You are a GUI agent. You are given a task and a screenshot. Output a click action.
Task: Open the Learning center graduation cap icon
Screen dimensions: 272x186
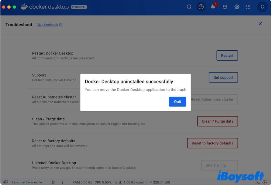tap(225, 7)
